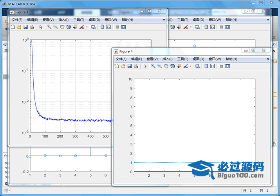Image resolution: width=280 pixels, height=196 pixels.
Task: Activate Zoom In tool in Figure 4
Action: click(153, 66)
